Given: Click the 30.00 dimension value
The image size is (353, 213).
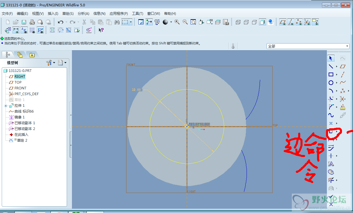Looking at the screenshot, I should coord(136,90).
